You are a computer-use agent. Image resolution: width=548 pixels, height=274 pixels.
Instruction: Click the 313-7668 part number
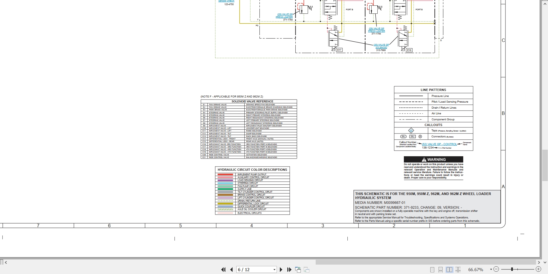tap(381, 50)
